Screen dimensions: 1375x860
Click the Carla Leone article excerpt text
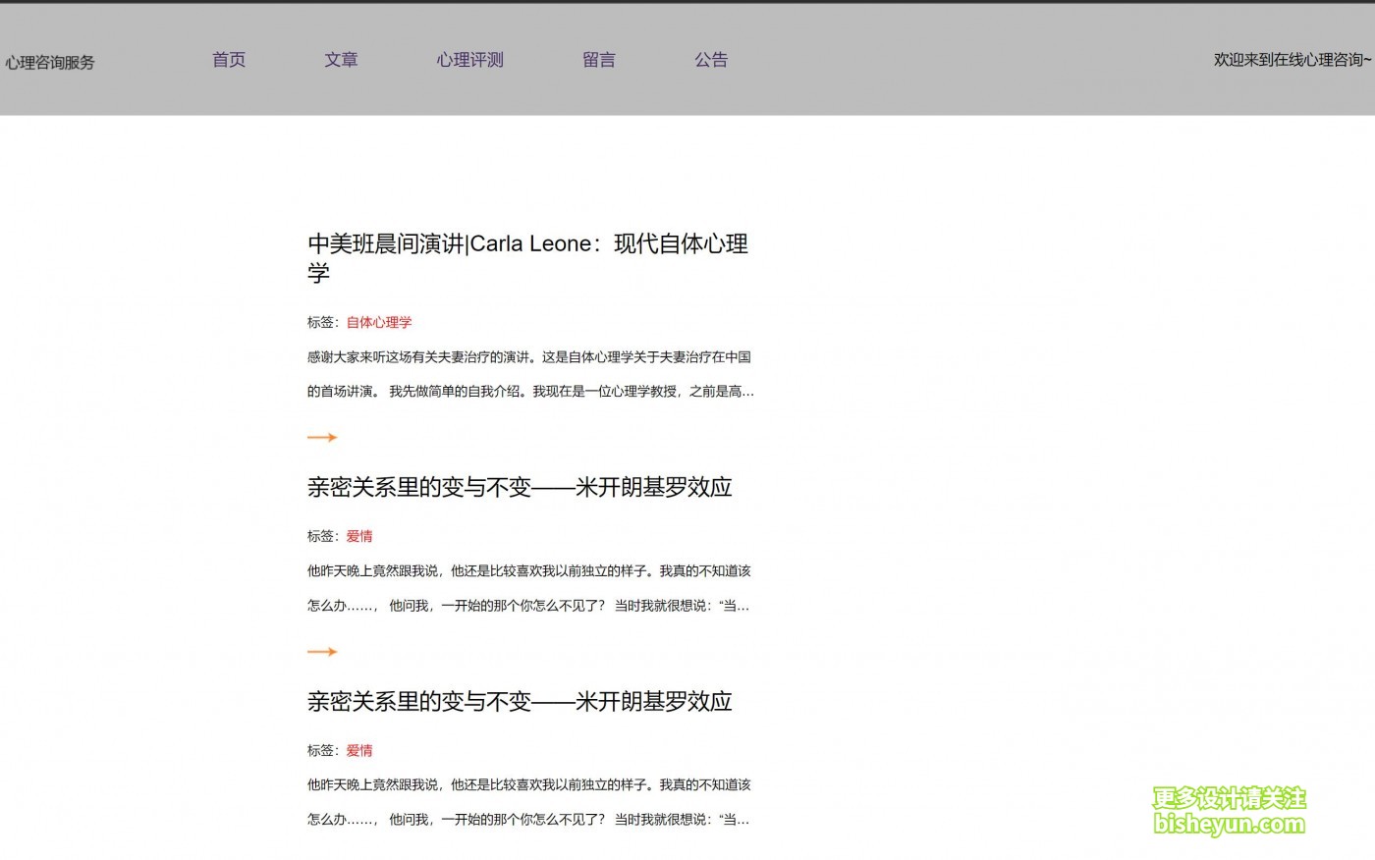tap(528, 374)
